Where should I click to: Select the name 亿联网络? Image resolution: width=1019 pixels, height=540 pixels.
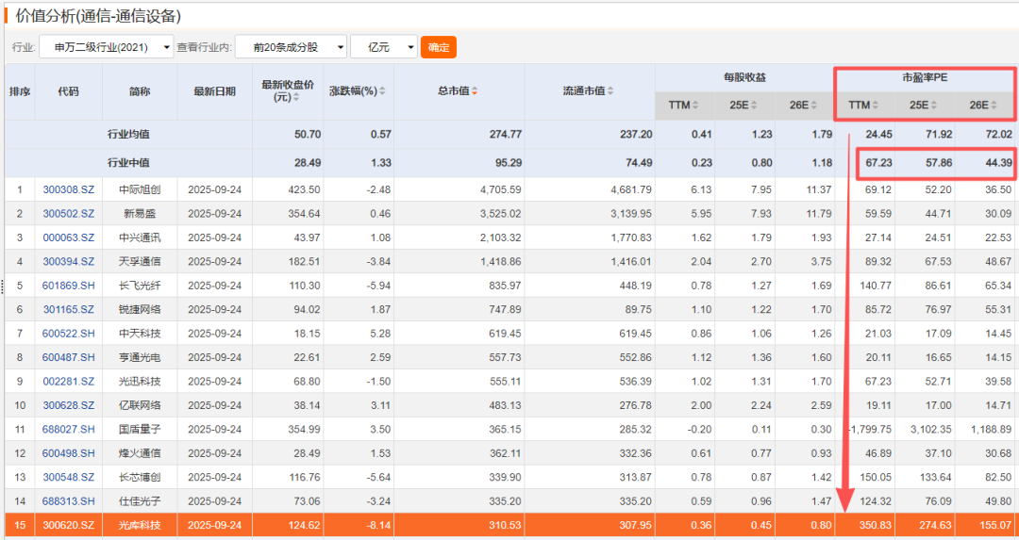[x=140, y=405]
